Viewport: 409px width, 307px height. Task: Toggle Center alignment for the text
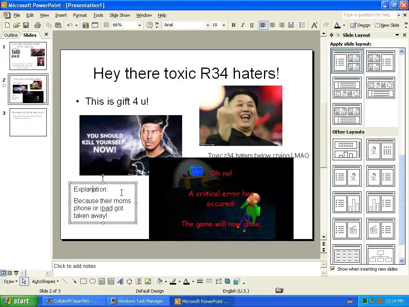272,25
